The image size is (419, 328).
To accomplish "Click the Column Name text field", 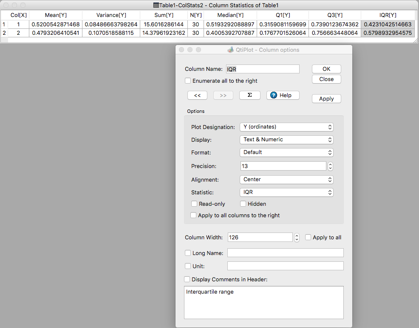I will (x=262, y=69).
